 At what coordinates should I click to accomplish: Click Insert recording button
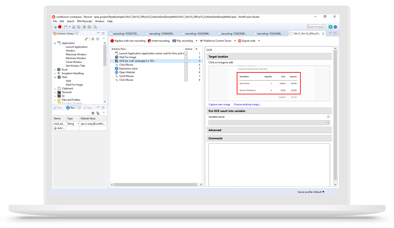point(159,41)
